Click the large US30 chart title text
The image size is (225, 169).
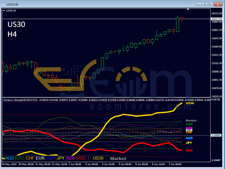(x=17, y=24)
